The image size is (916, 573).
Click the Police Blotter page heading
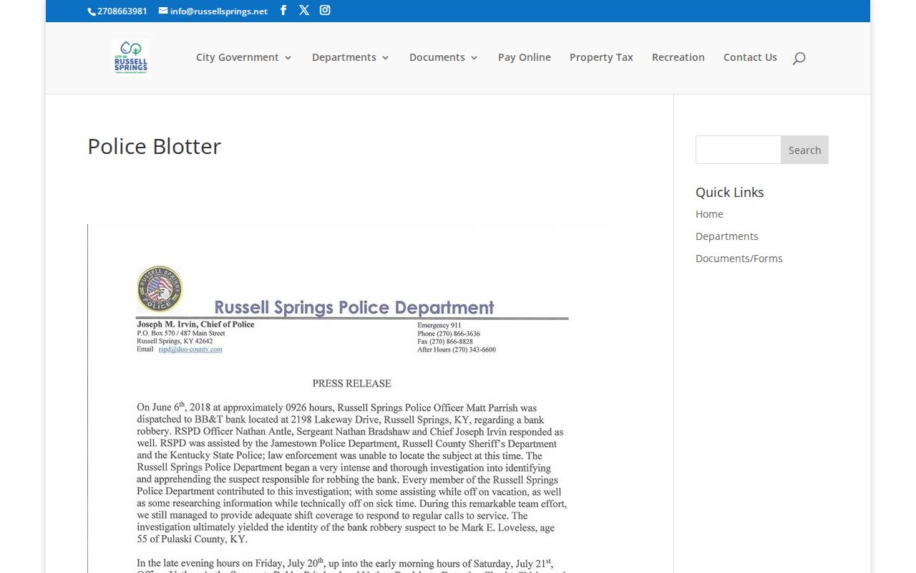[154, 146]
